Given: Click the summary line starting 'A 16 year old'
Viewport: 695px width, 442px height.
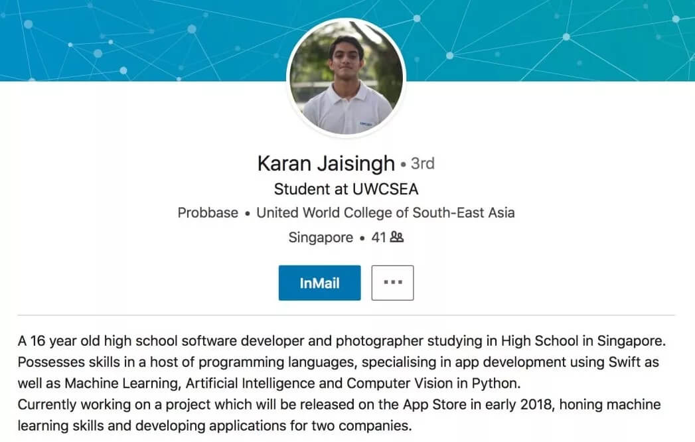Looking at the screenshot, I should tap(342, 341).
